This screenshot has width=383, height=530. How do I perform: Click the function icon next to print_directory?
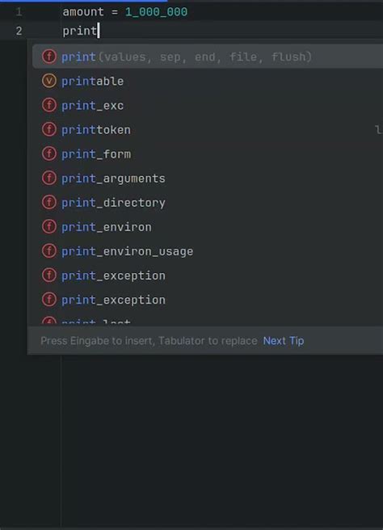tap(49, 203)
